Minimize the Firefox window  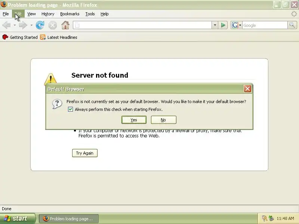[277, 4]
